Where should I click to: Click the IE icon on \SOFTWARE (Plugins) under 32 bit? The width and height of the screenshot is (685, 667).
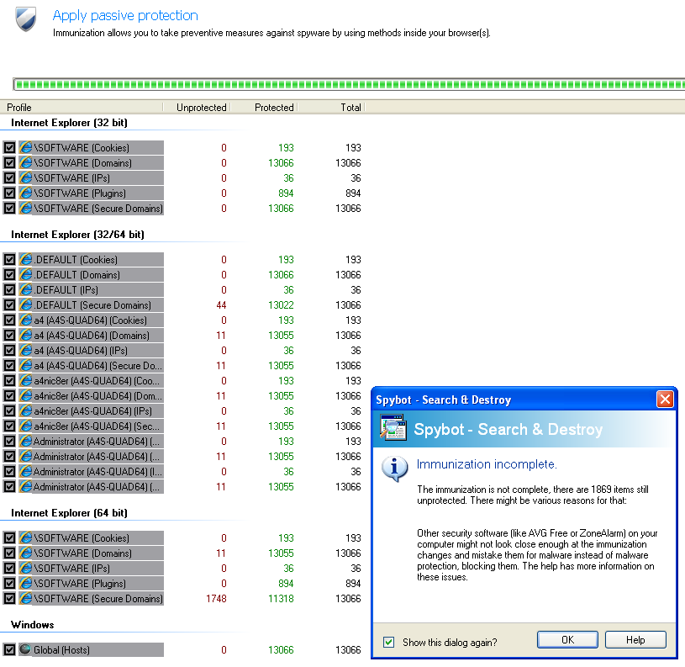(x=26, y=193)
